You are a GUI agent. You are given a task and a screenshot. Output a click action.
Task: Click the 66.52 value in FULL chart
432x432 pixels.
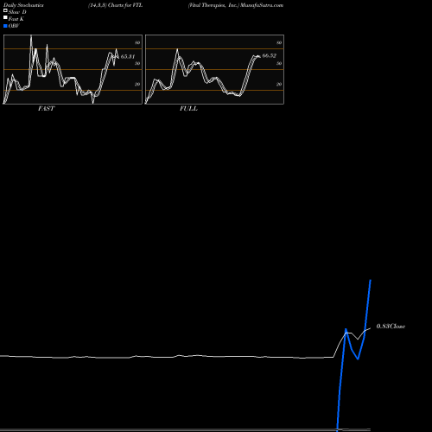point(270,55)
